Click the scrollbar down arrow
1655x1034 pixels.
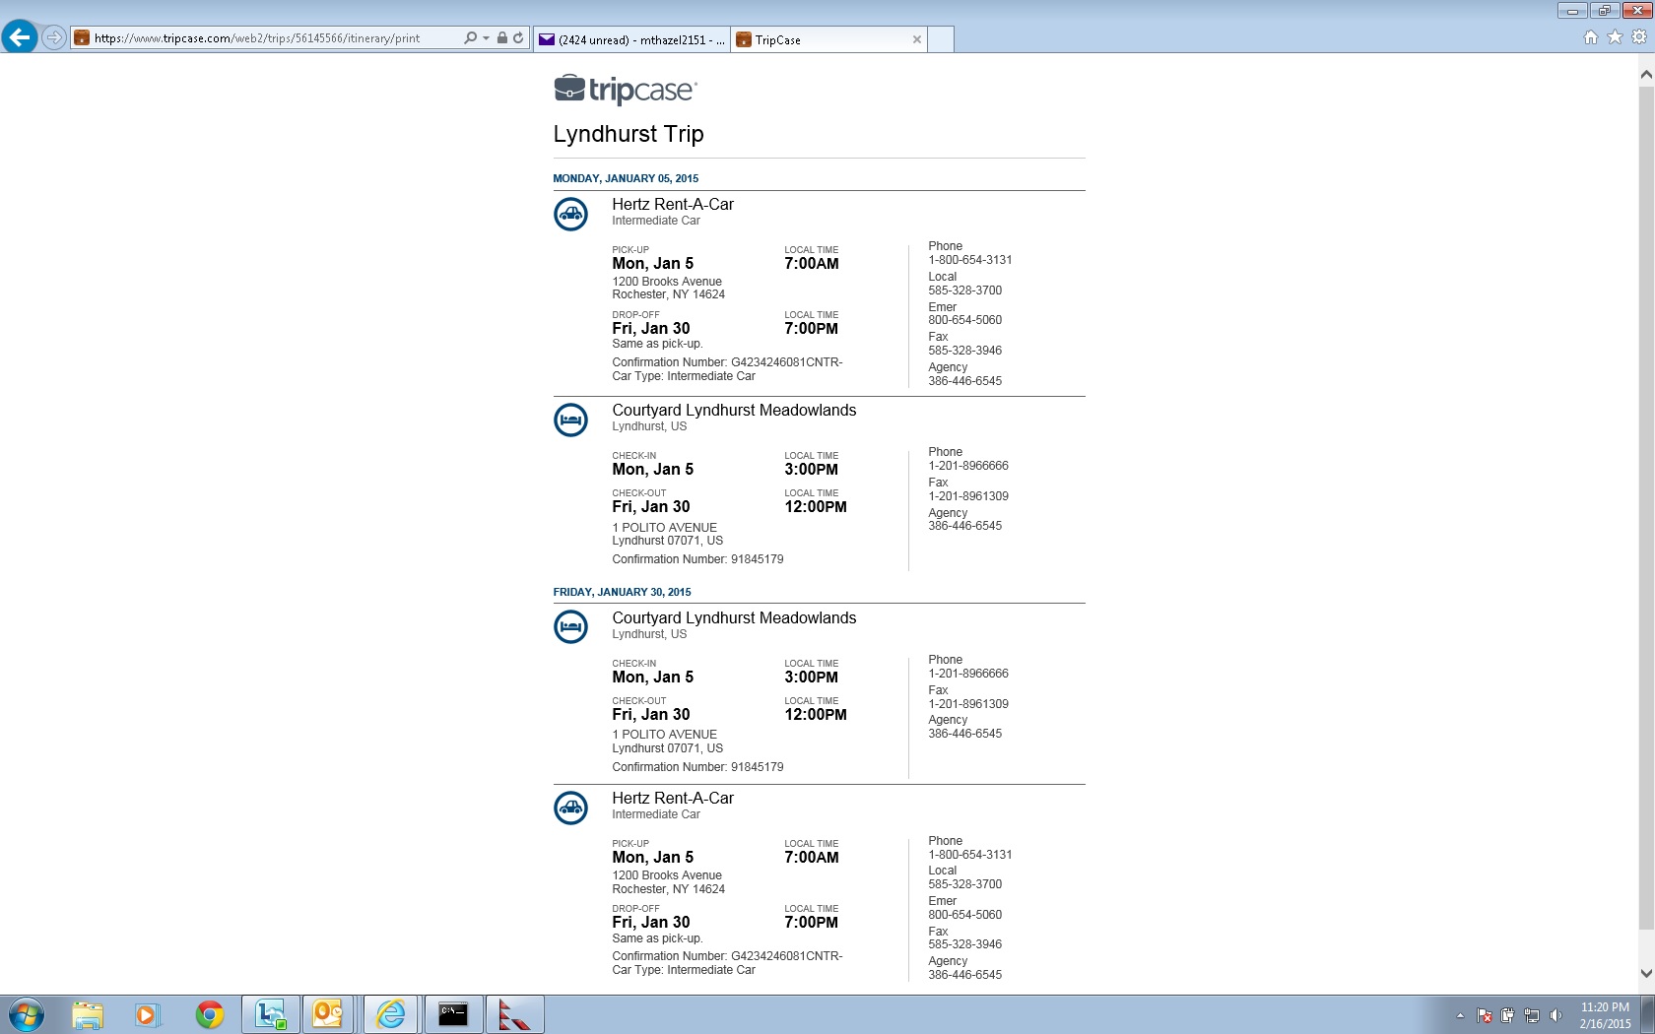[x=1646, y=973]
